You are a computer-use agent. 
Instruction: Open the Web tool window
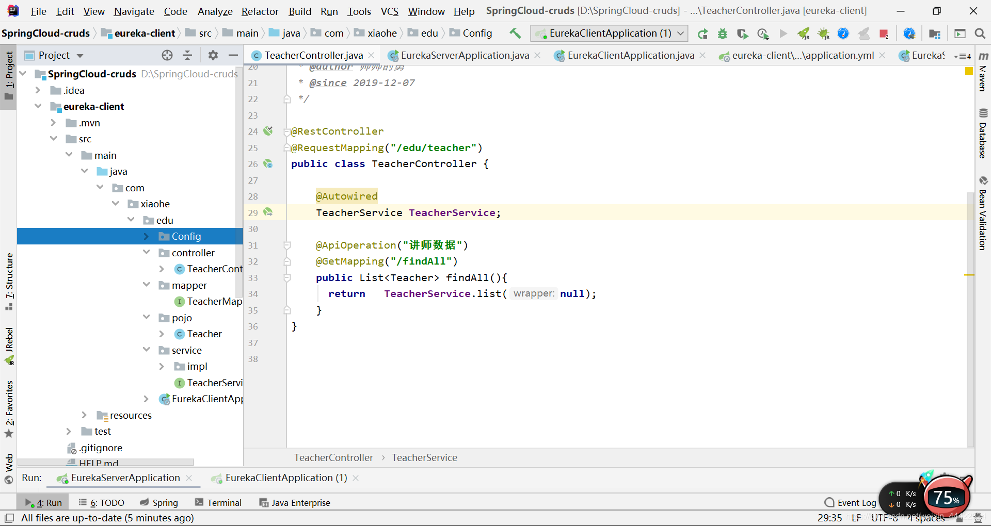coord(9,468)
